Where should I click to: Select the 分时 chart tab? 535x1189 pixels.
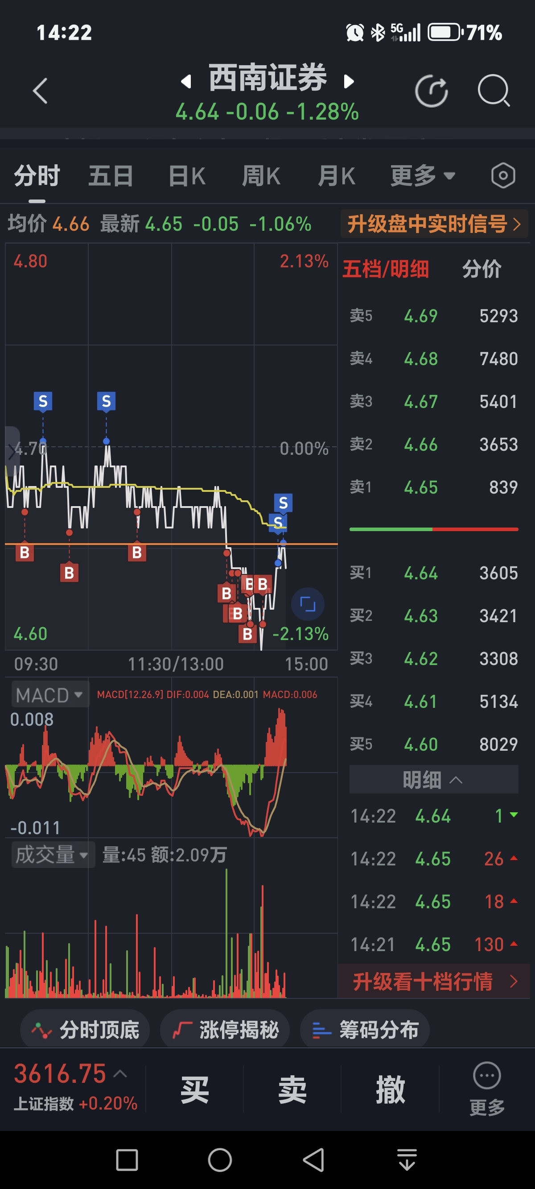pos(37,176)
